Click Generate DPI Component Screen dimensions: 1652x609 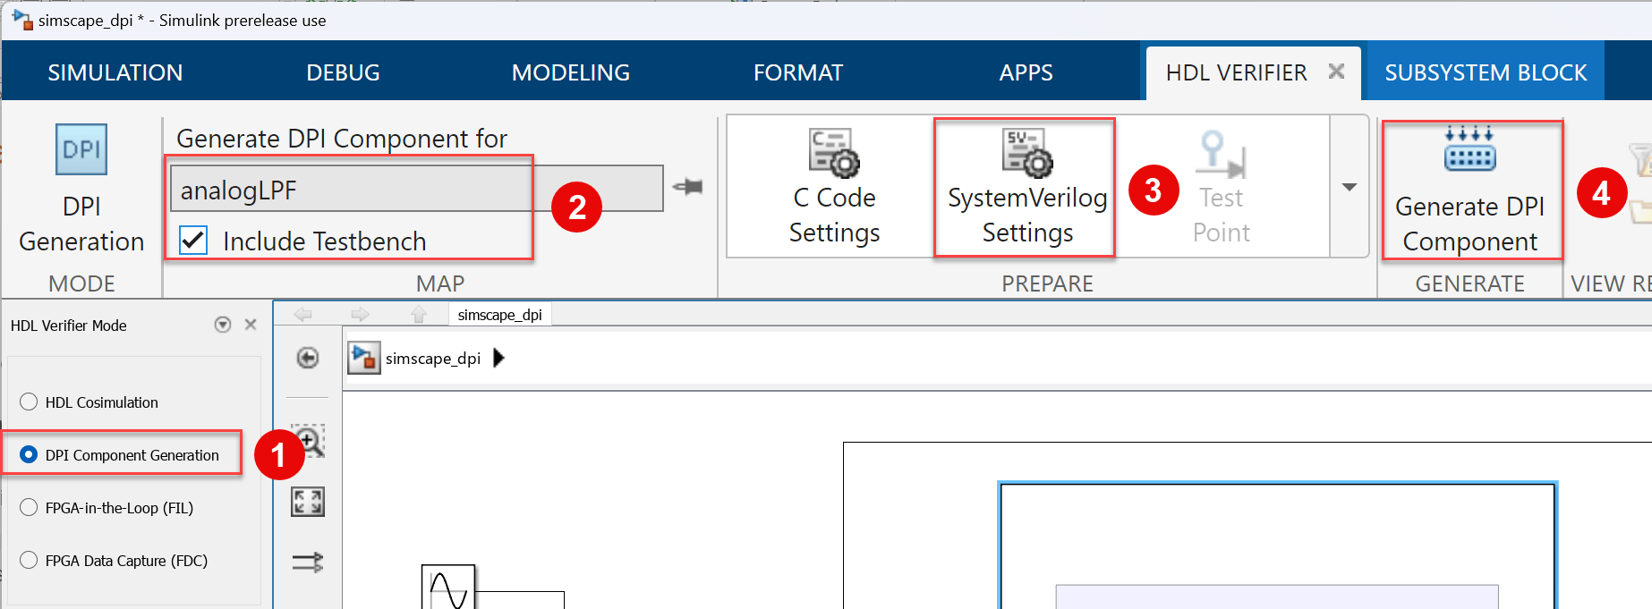click(x=1470, y=190)
